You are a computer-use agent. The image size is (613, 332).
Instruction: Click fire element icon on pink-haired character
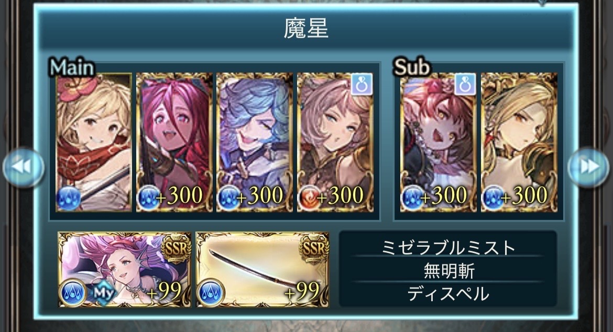coord(310,197)
